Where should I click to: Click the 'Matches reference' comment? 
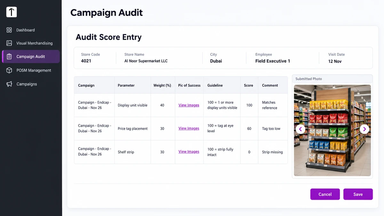pyautogui.click(x=269, y=105)
